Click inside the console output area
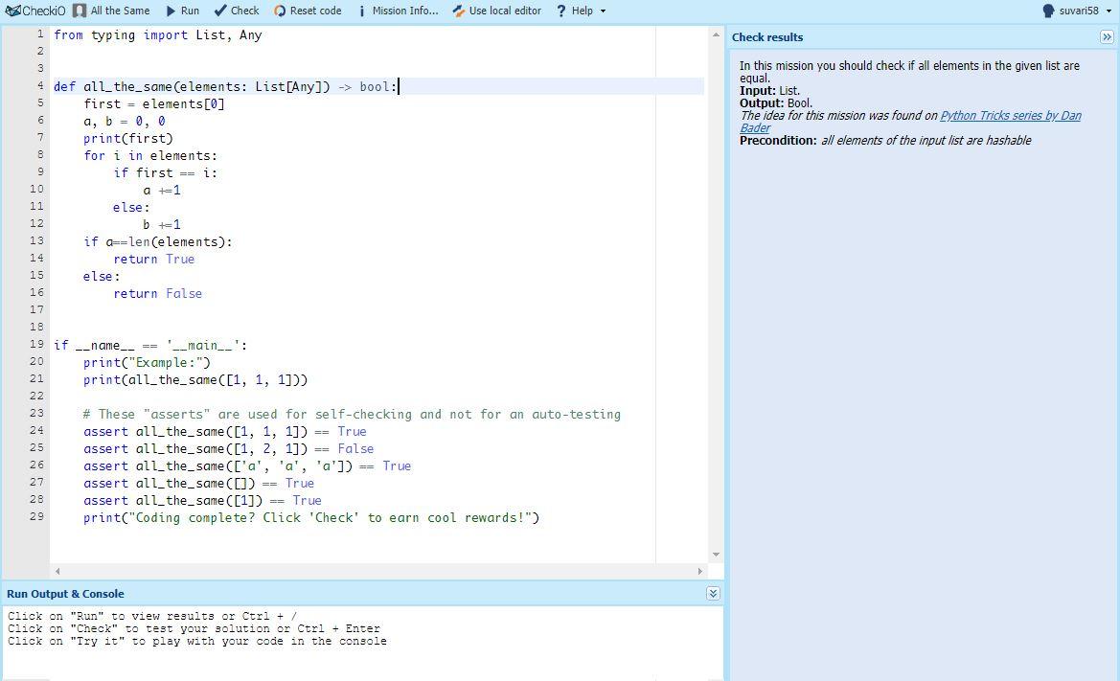 [x=363, y=643]
